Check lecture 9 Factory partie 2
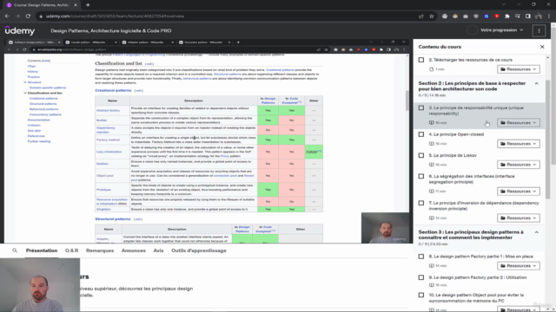556x312 pixels. pyautogui.click(x=420, y=277)
